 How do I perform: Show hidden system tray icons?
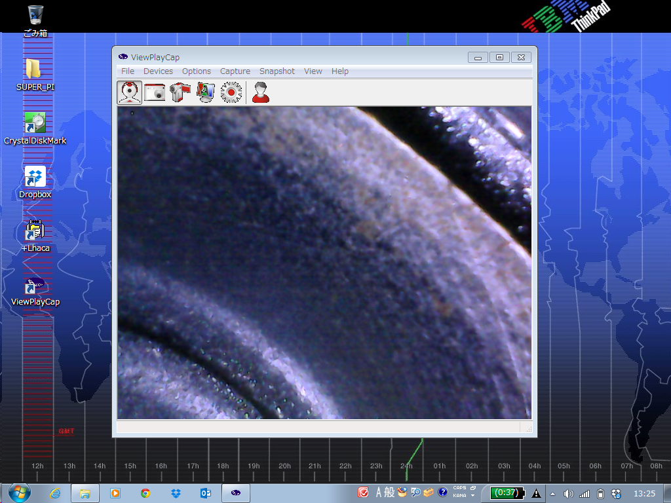tap(552, 494)
